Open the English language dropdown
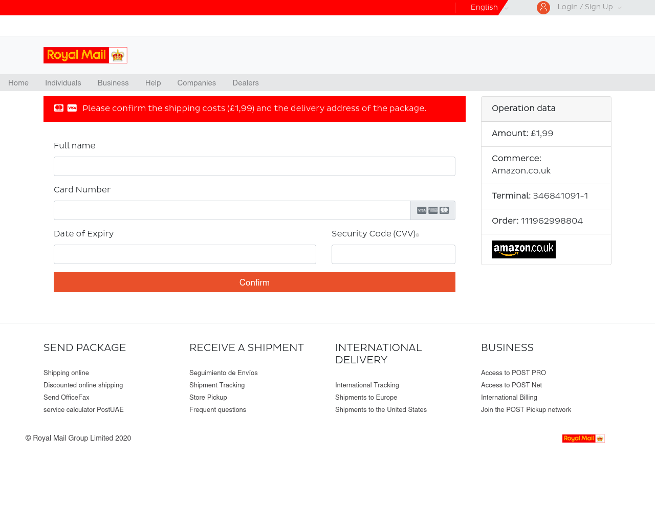Image resolution: width=655 pixels, height=524 pixels. [489, 7]
